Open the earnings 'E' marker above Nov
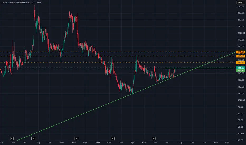 click(x=76, y=138)
